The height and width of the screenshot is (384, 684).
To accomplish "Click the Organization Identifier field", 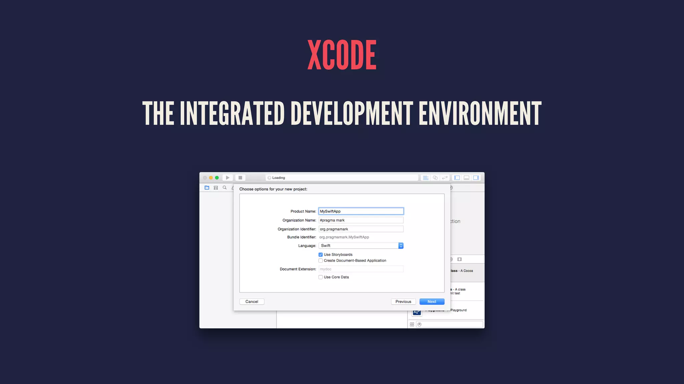I will [x=361, y=229].
